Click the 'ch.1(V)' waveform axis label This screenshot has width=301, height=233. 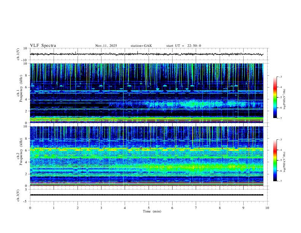click(x=18, y=54)
